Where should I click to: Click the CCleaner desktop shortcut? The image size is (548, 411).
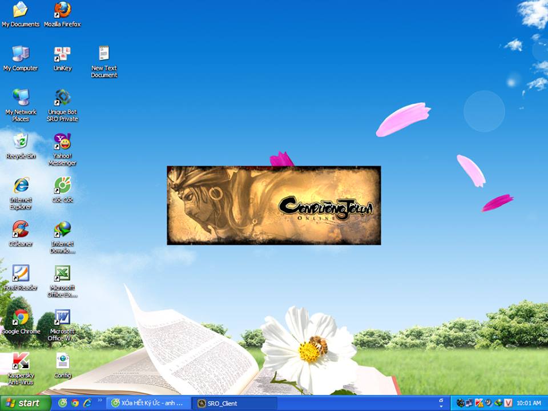(21, 233)
